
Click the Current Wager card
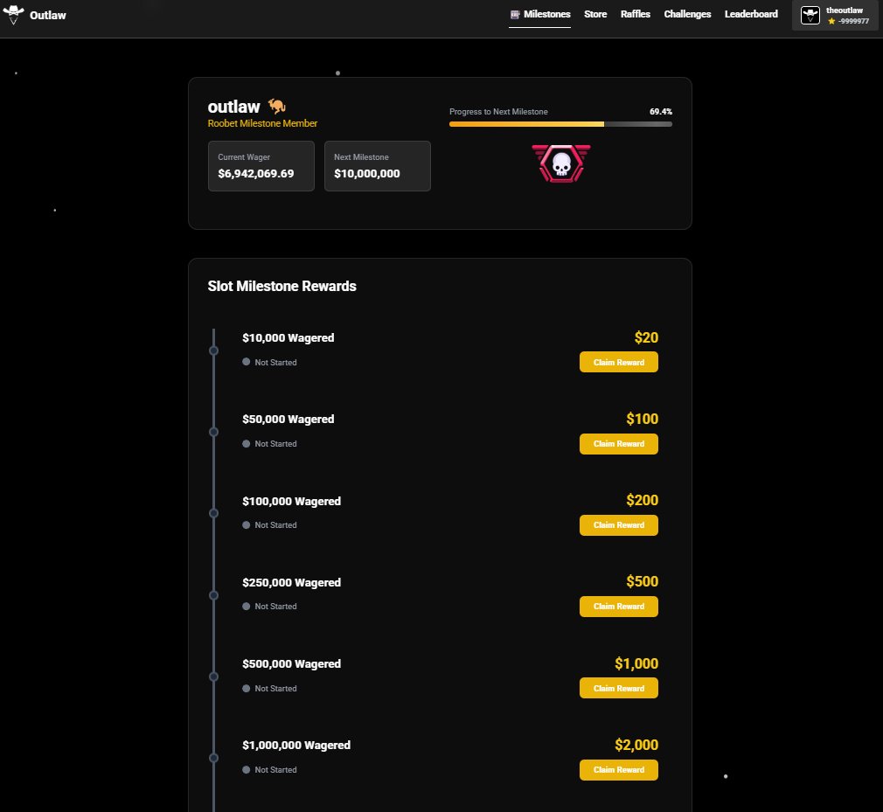(261, 166)
